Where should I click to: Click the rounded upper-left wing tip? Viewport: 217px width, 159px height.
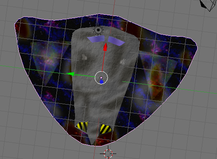[19, 22]
